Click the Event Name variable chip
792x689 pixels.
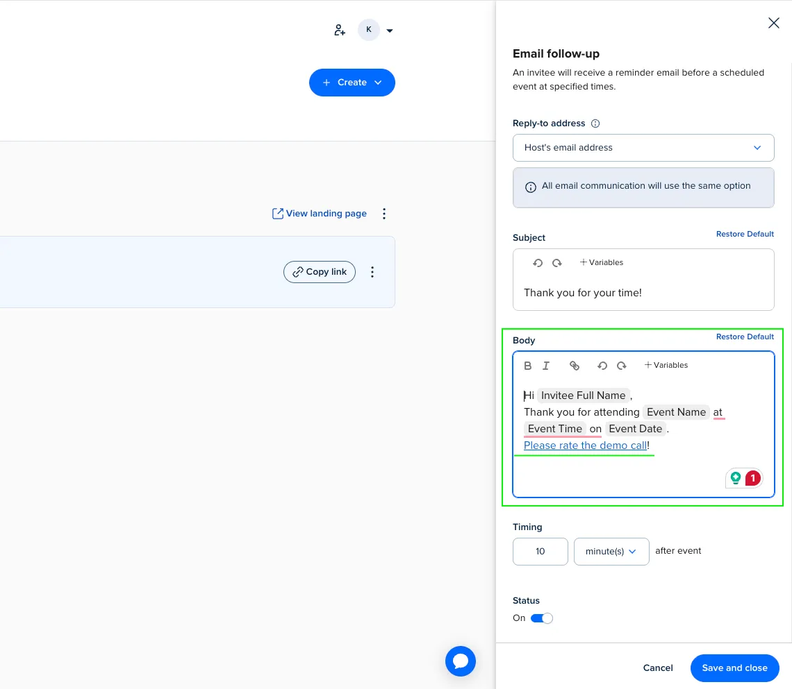[x=675, y=411]
